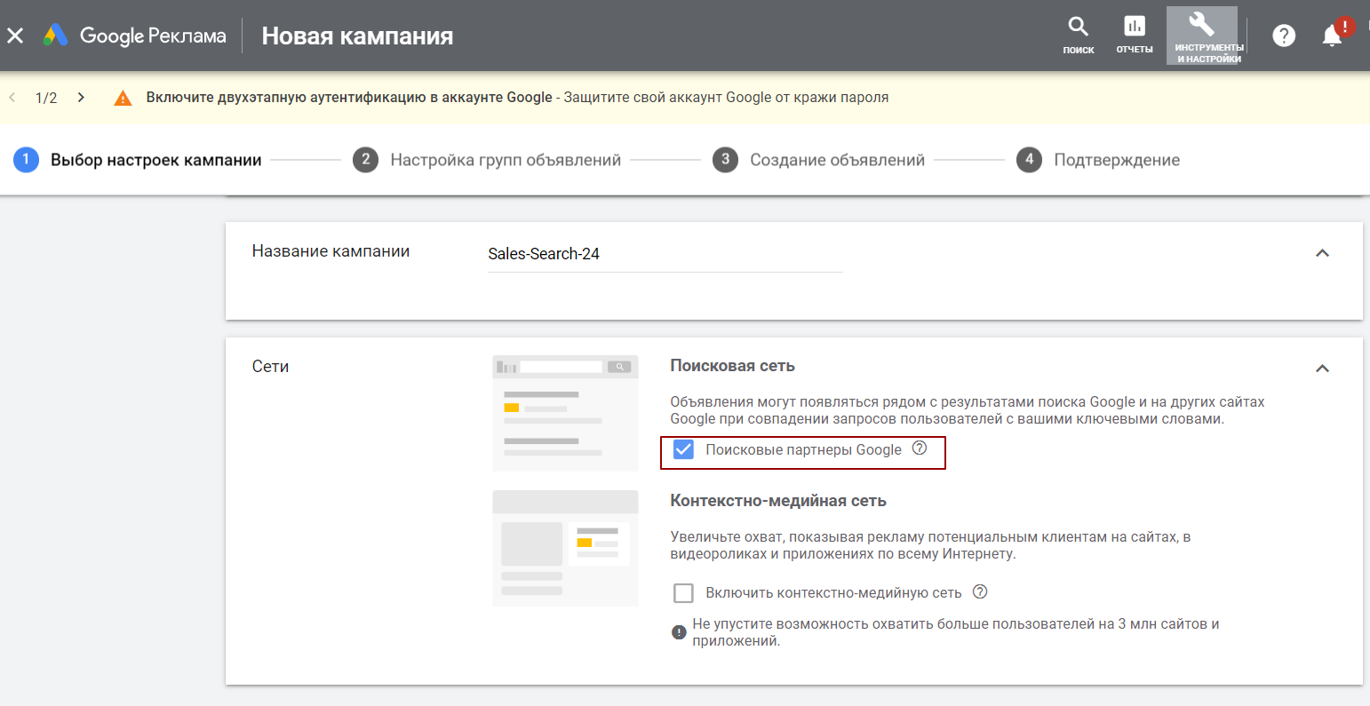Enable the Display Network checkbox
Viewport: 1370px width, 706px height.
pos(683,592)
